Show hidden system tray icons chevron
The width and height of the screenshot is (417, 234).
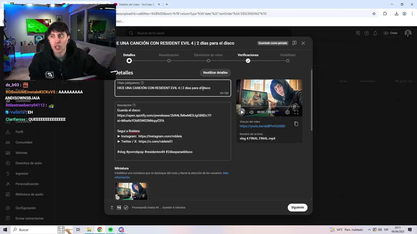tap(370, 230)
